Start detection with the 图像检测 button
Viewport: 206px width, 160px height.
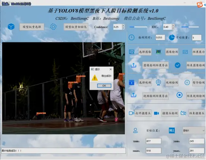coord(172,52)
